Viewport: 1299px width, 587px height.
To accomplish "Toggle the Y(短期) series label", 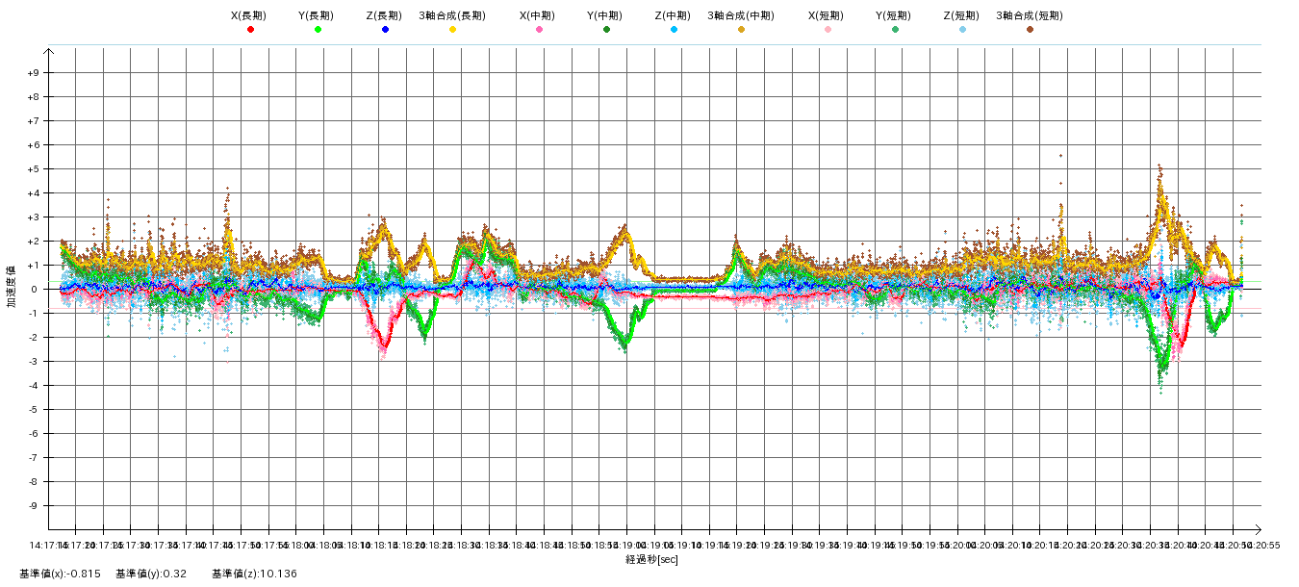I will 893,15.
